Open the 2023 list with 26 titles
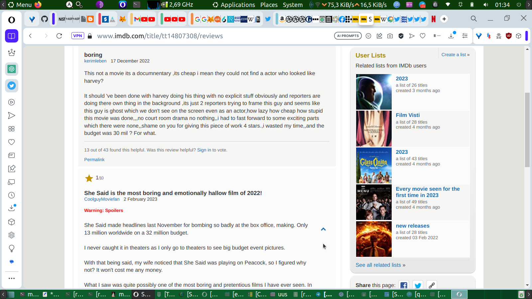 coord(402,79)
